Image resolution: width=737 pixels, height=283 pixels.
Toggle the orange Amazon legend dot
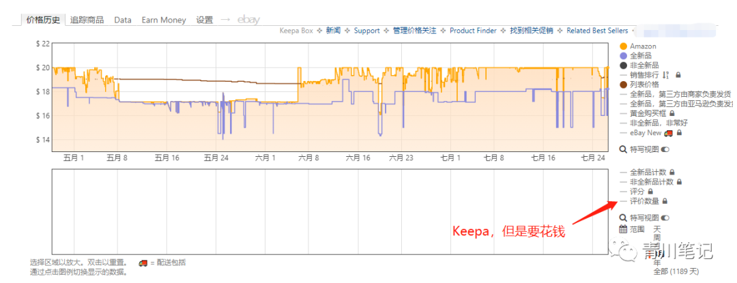tap(624, 46)
